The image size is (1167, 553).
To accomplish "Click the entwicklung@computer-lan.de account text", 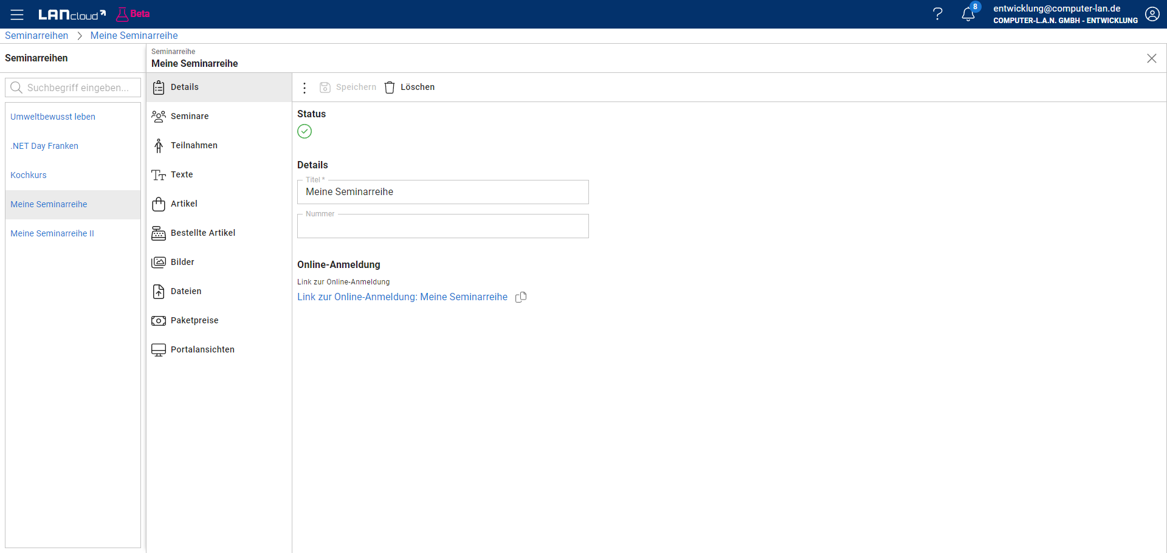I will tap(1057, 9).
